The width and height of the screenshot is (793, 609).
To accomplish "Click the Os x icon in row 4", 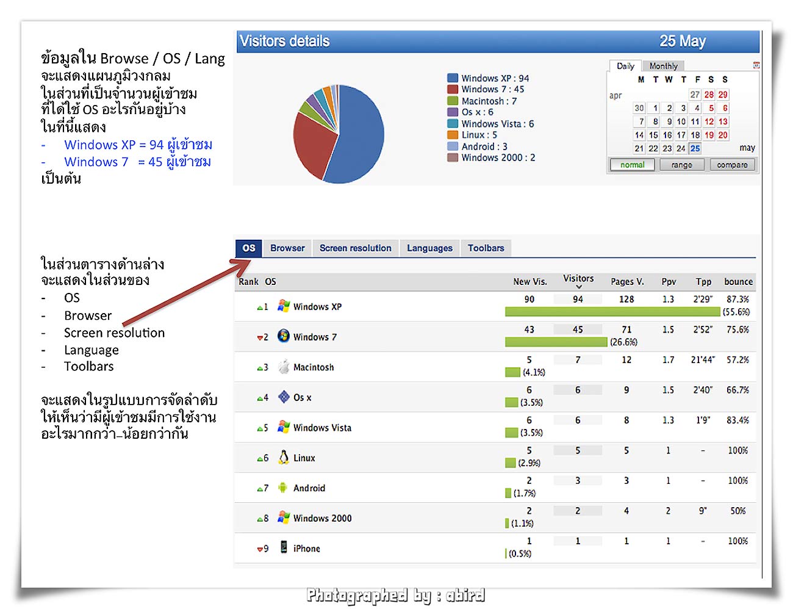I will tap(283, 397).
